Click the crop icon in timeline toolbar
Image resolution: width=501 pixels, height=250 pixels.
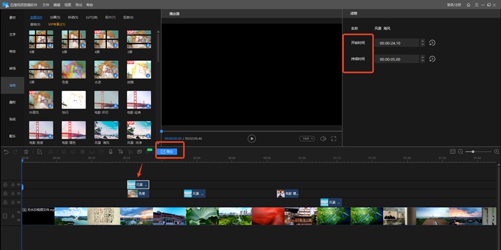click(64, 152)
